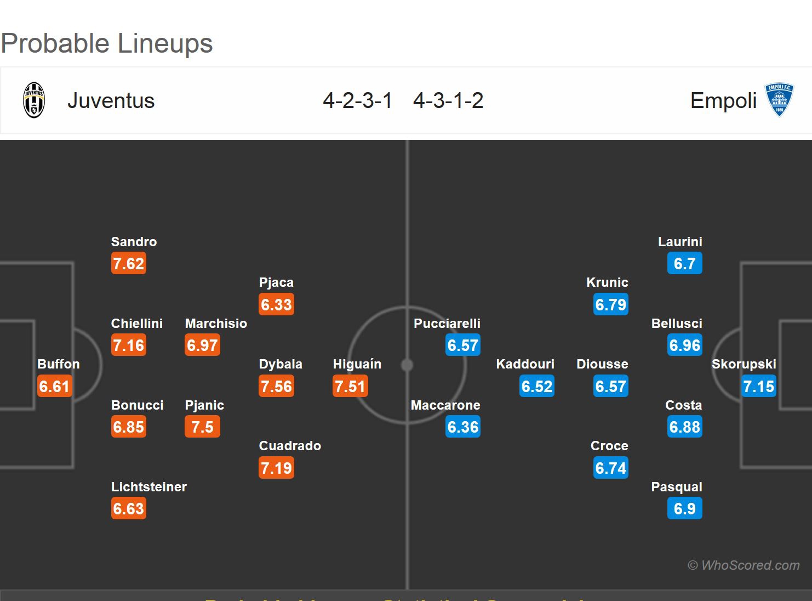Click Empoli's 4-3-1-2 formation text
Screen dimensions: 812x601
click(x=448, y=101)
